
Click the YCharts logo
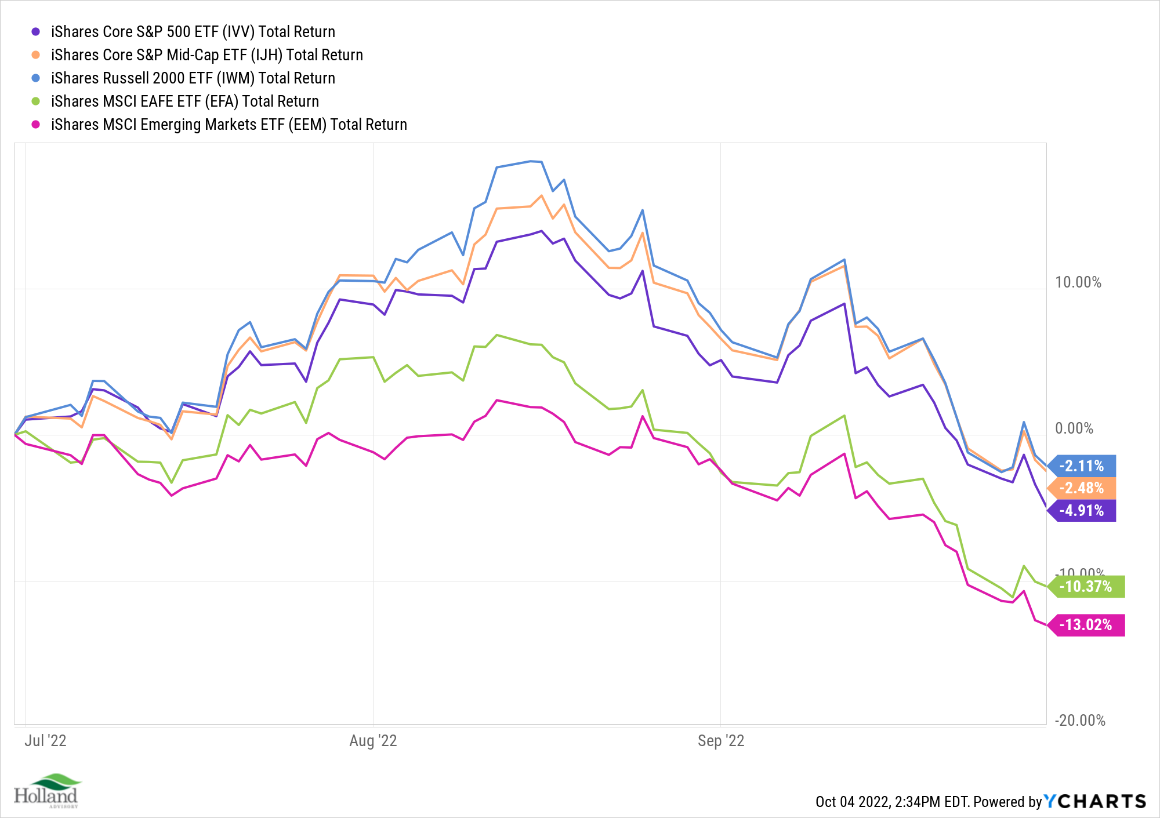1095,801
